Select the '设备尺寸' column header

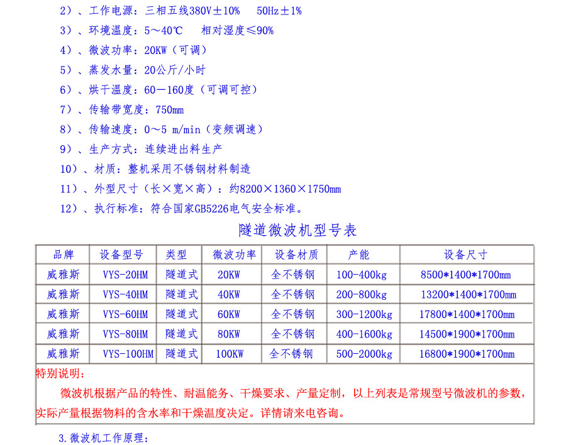tap(465, 255)
